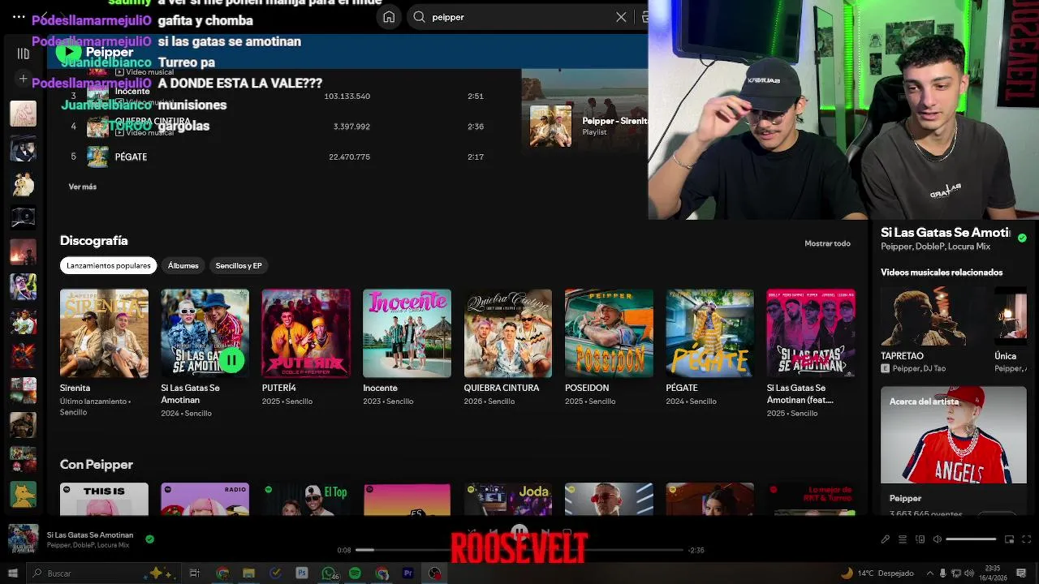Click now-playing cover art in player bar
1039x584 pixels.
23,539
